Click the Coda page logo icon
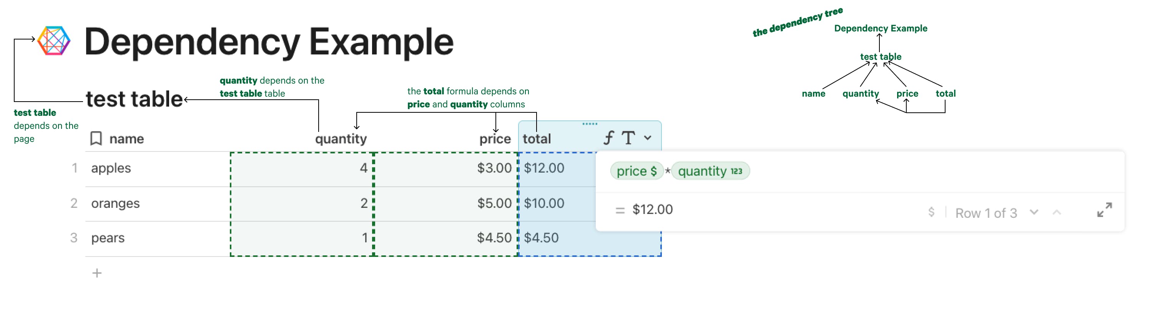The image size is (1150, 329). (54, 41)
